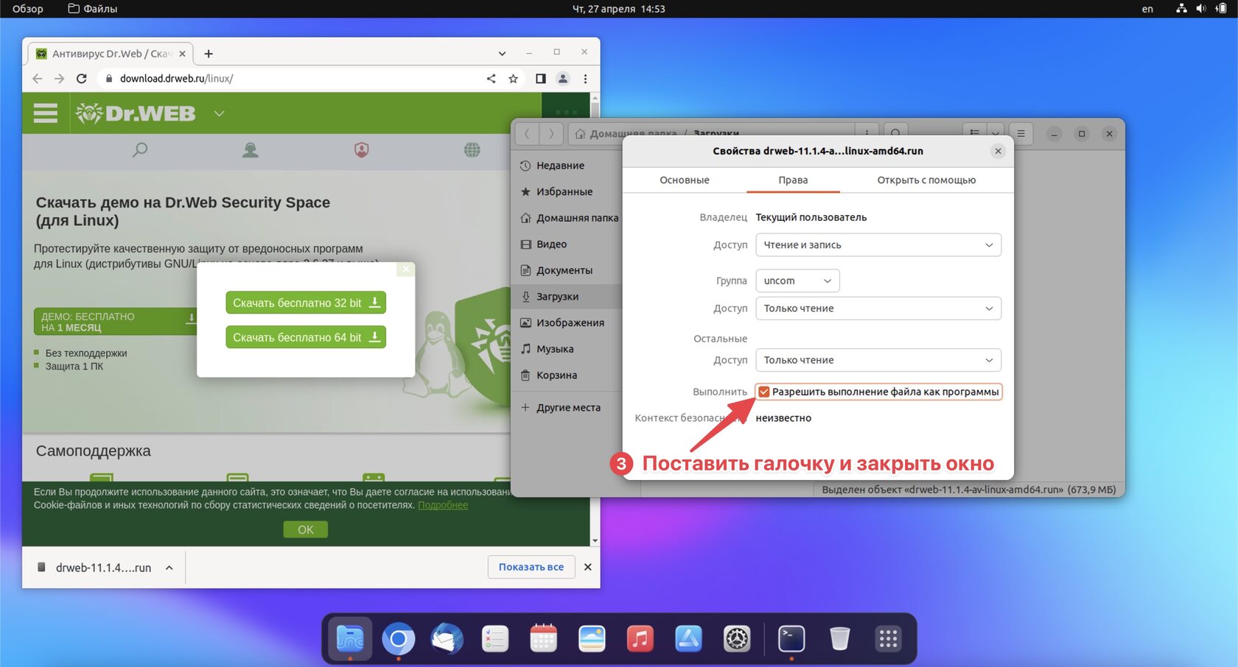Click 'Скачать бесплатно 64 bit' button

click(306, 337)
